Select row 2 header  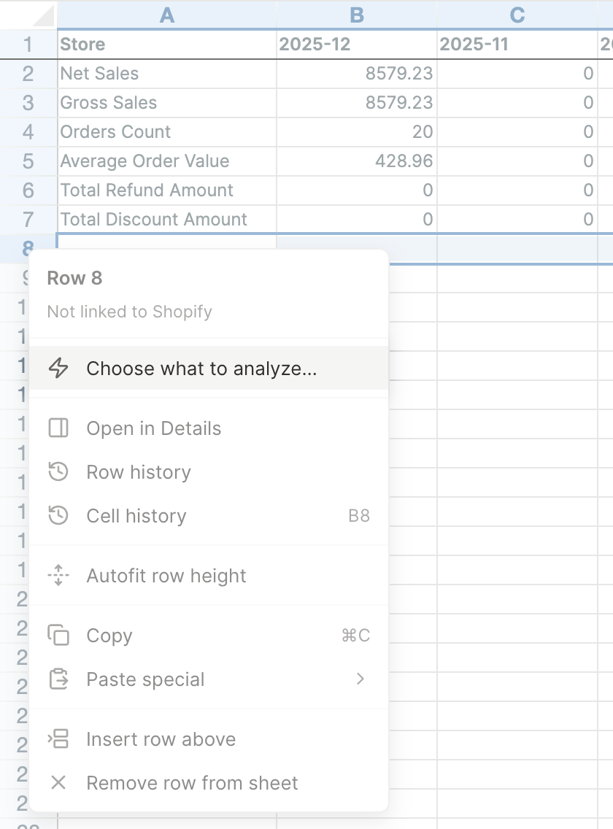click(28, 74)
